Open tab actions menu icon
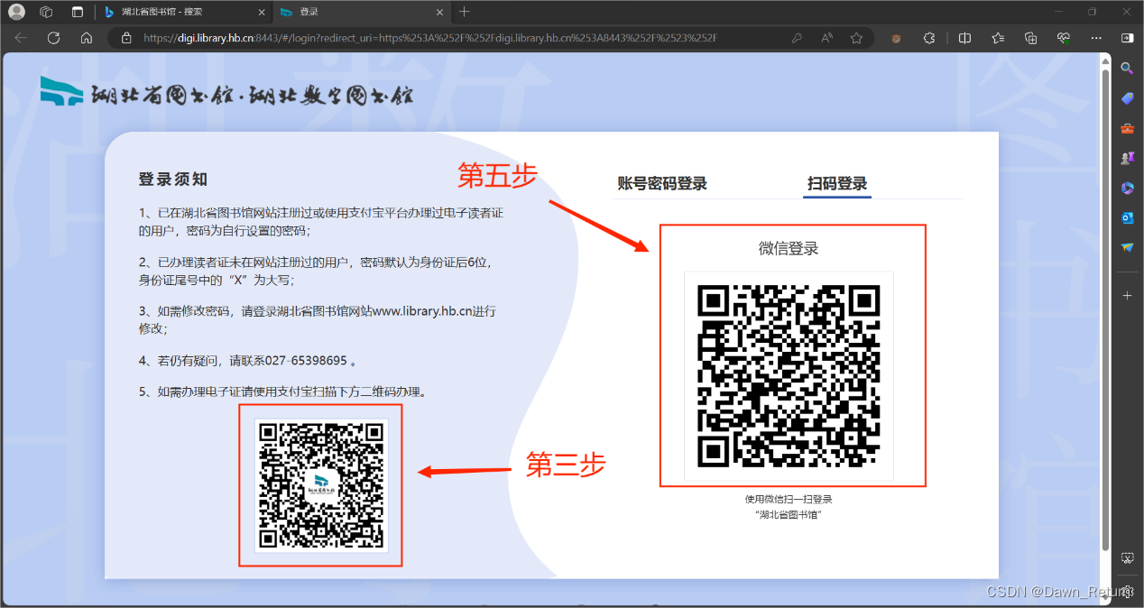 click(x=77, y=12)
